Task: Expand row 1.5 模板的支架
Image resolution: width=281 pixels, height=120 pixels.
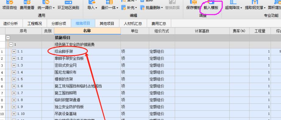Action: tap(14, 79)
